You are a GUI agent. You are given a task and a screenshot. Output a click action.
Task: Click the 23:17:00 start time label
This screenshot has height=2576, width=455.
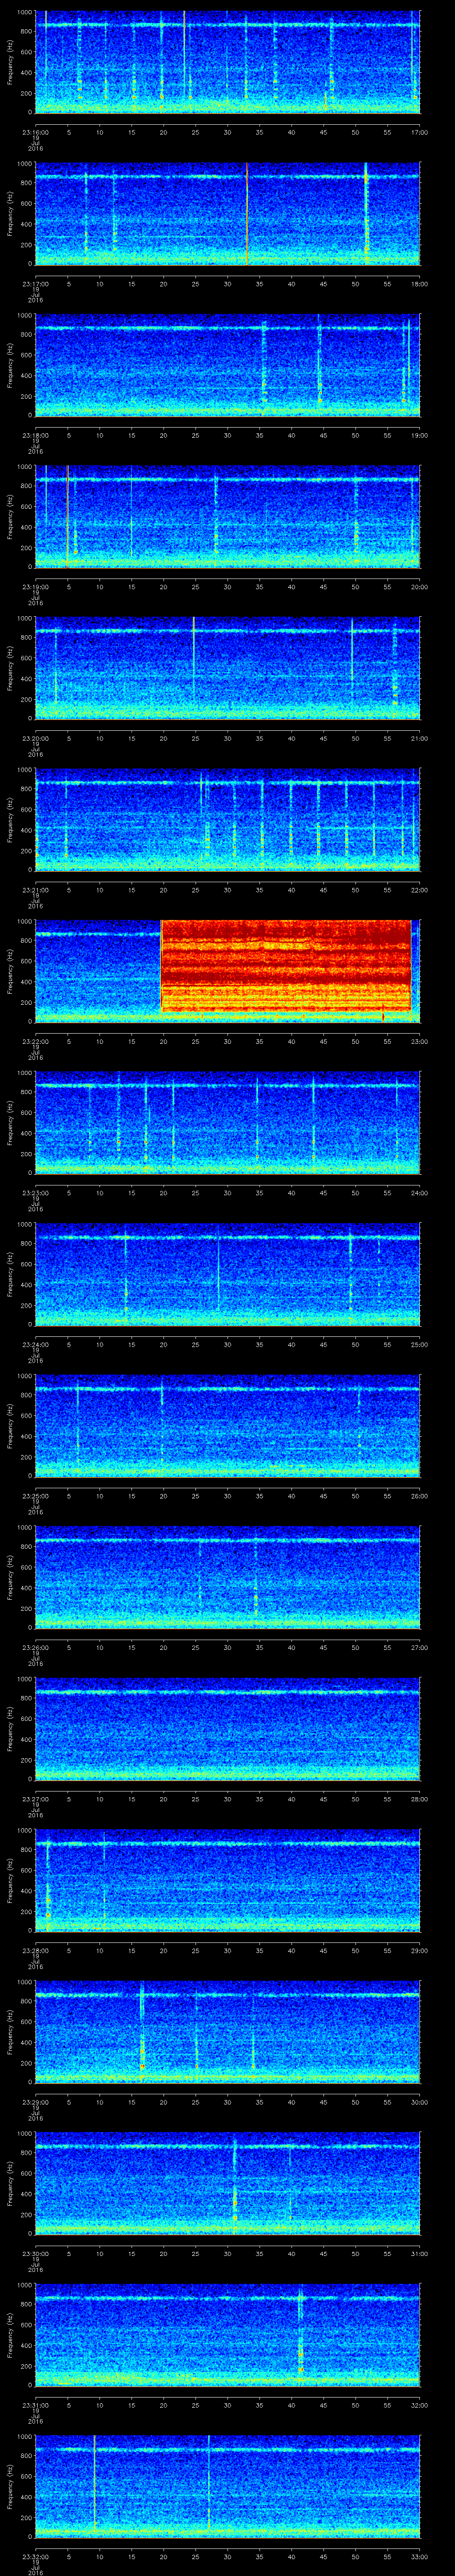point(35,284)
